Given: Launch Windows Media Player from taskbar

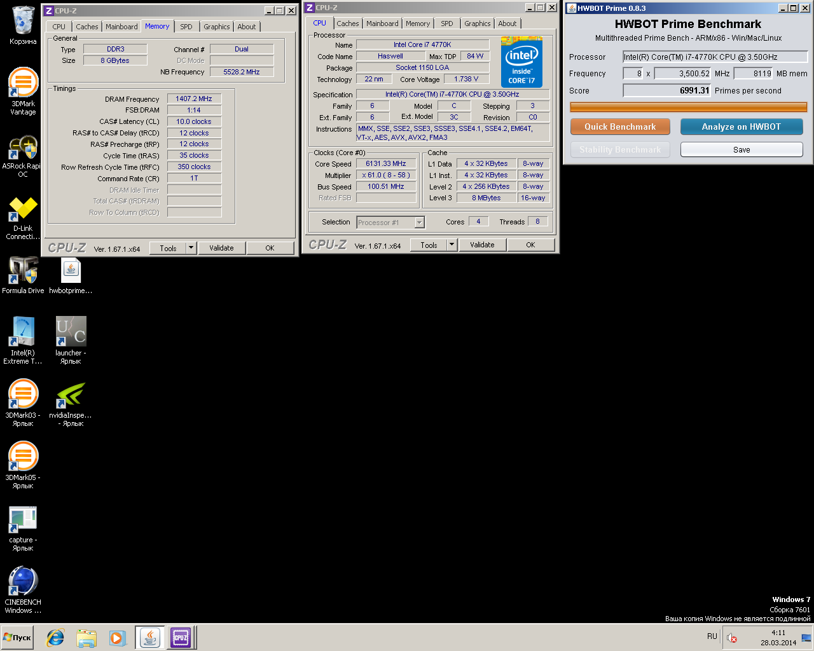Looking at the screenshot, I should [x=117, y=638].
